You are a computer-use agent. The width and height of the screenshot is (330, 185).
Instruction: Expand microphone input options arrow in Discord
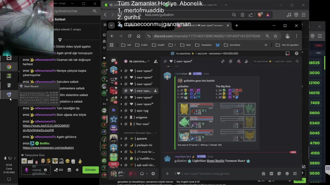coord(135,174)
